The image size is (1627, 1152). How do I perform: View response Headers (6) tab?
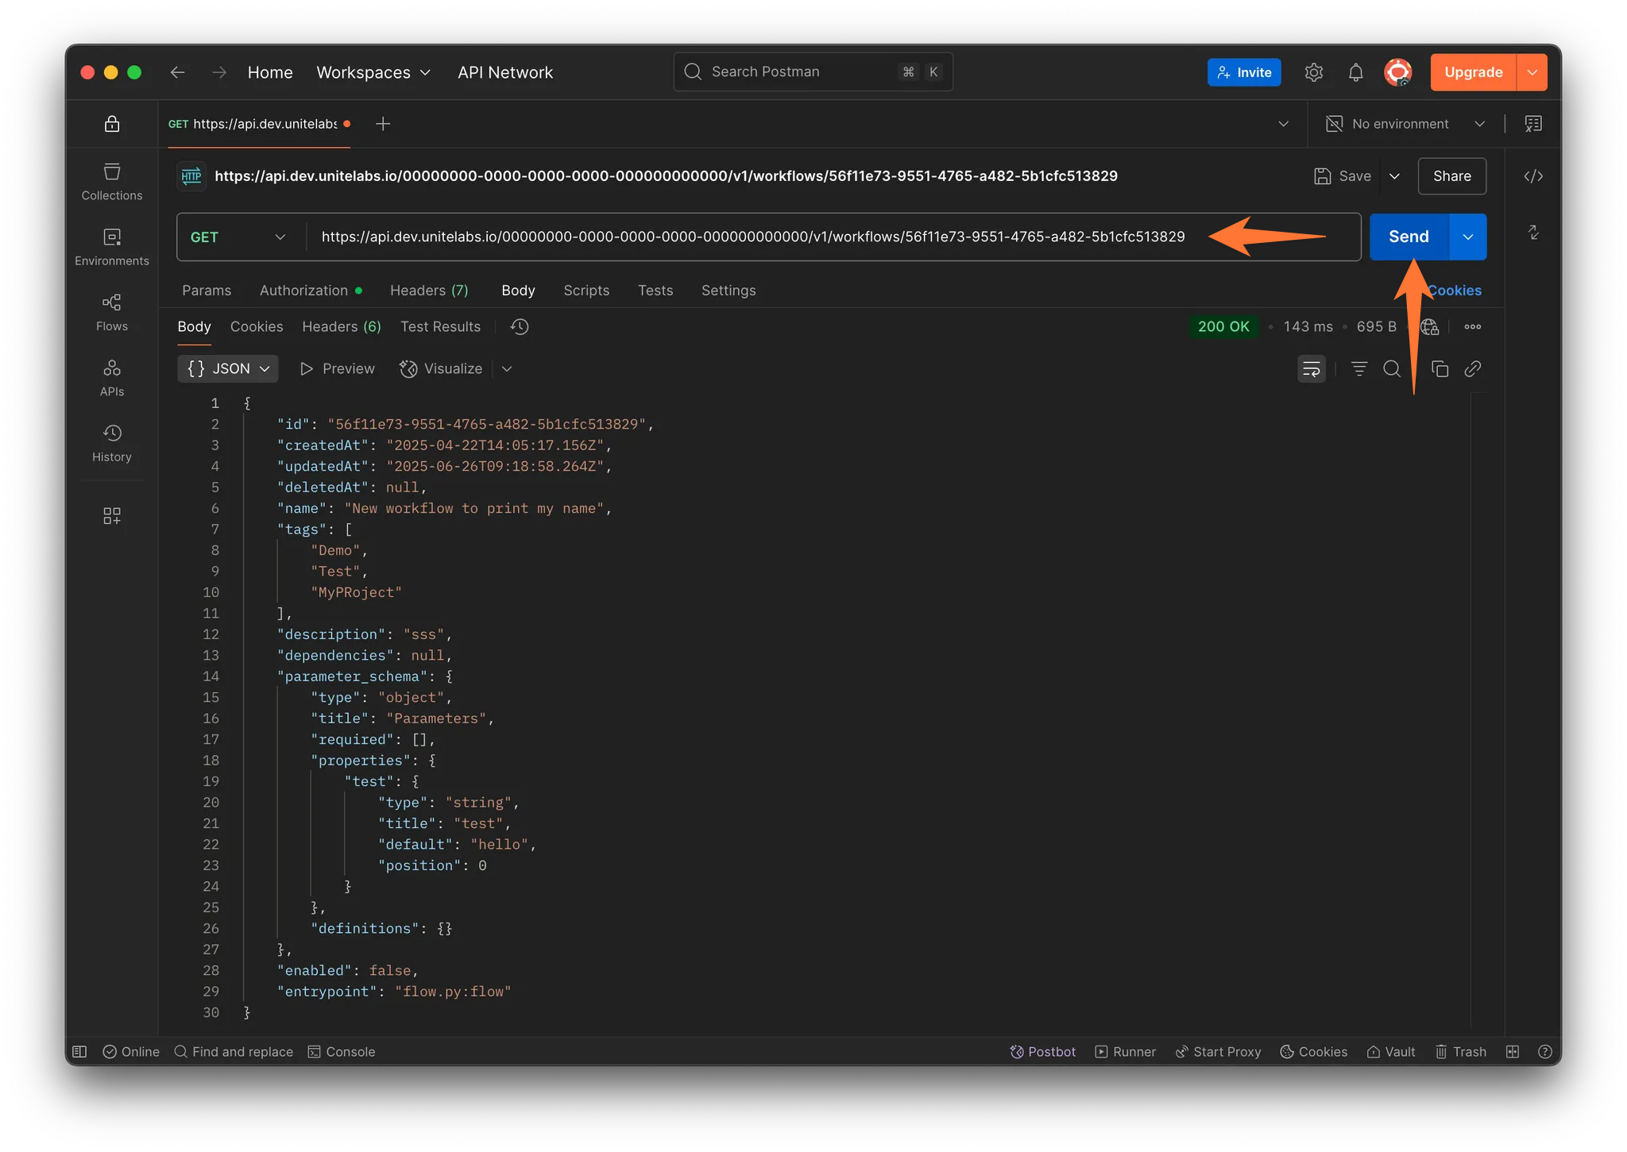pyautogui.click(x=342, y=326)
